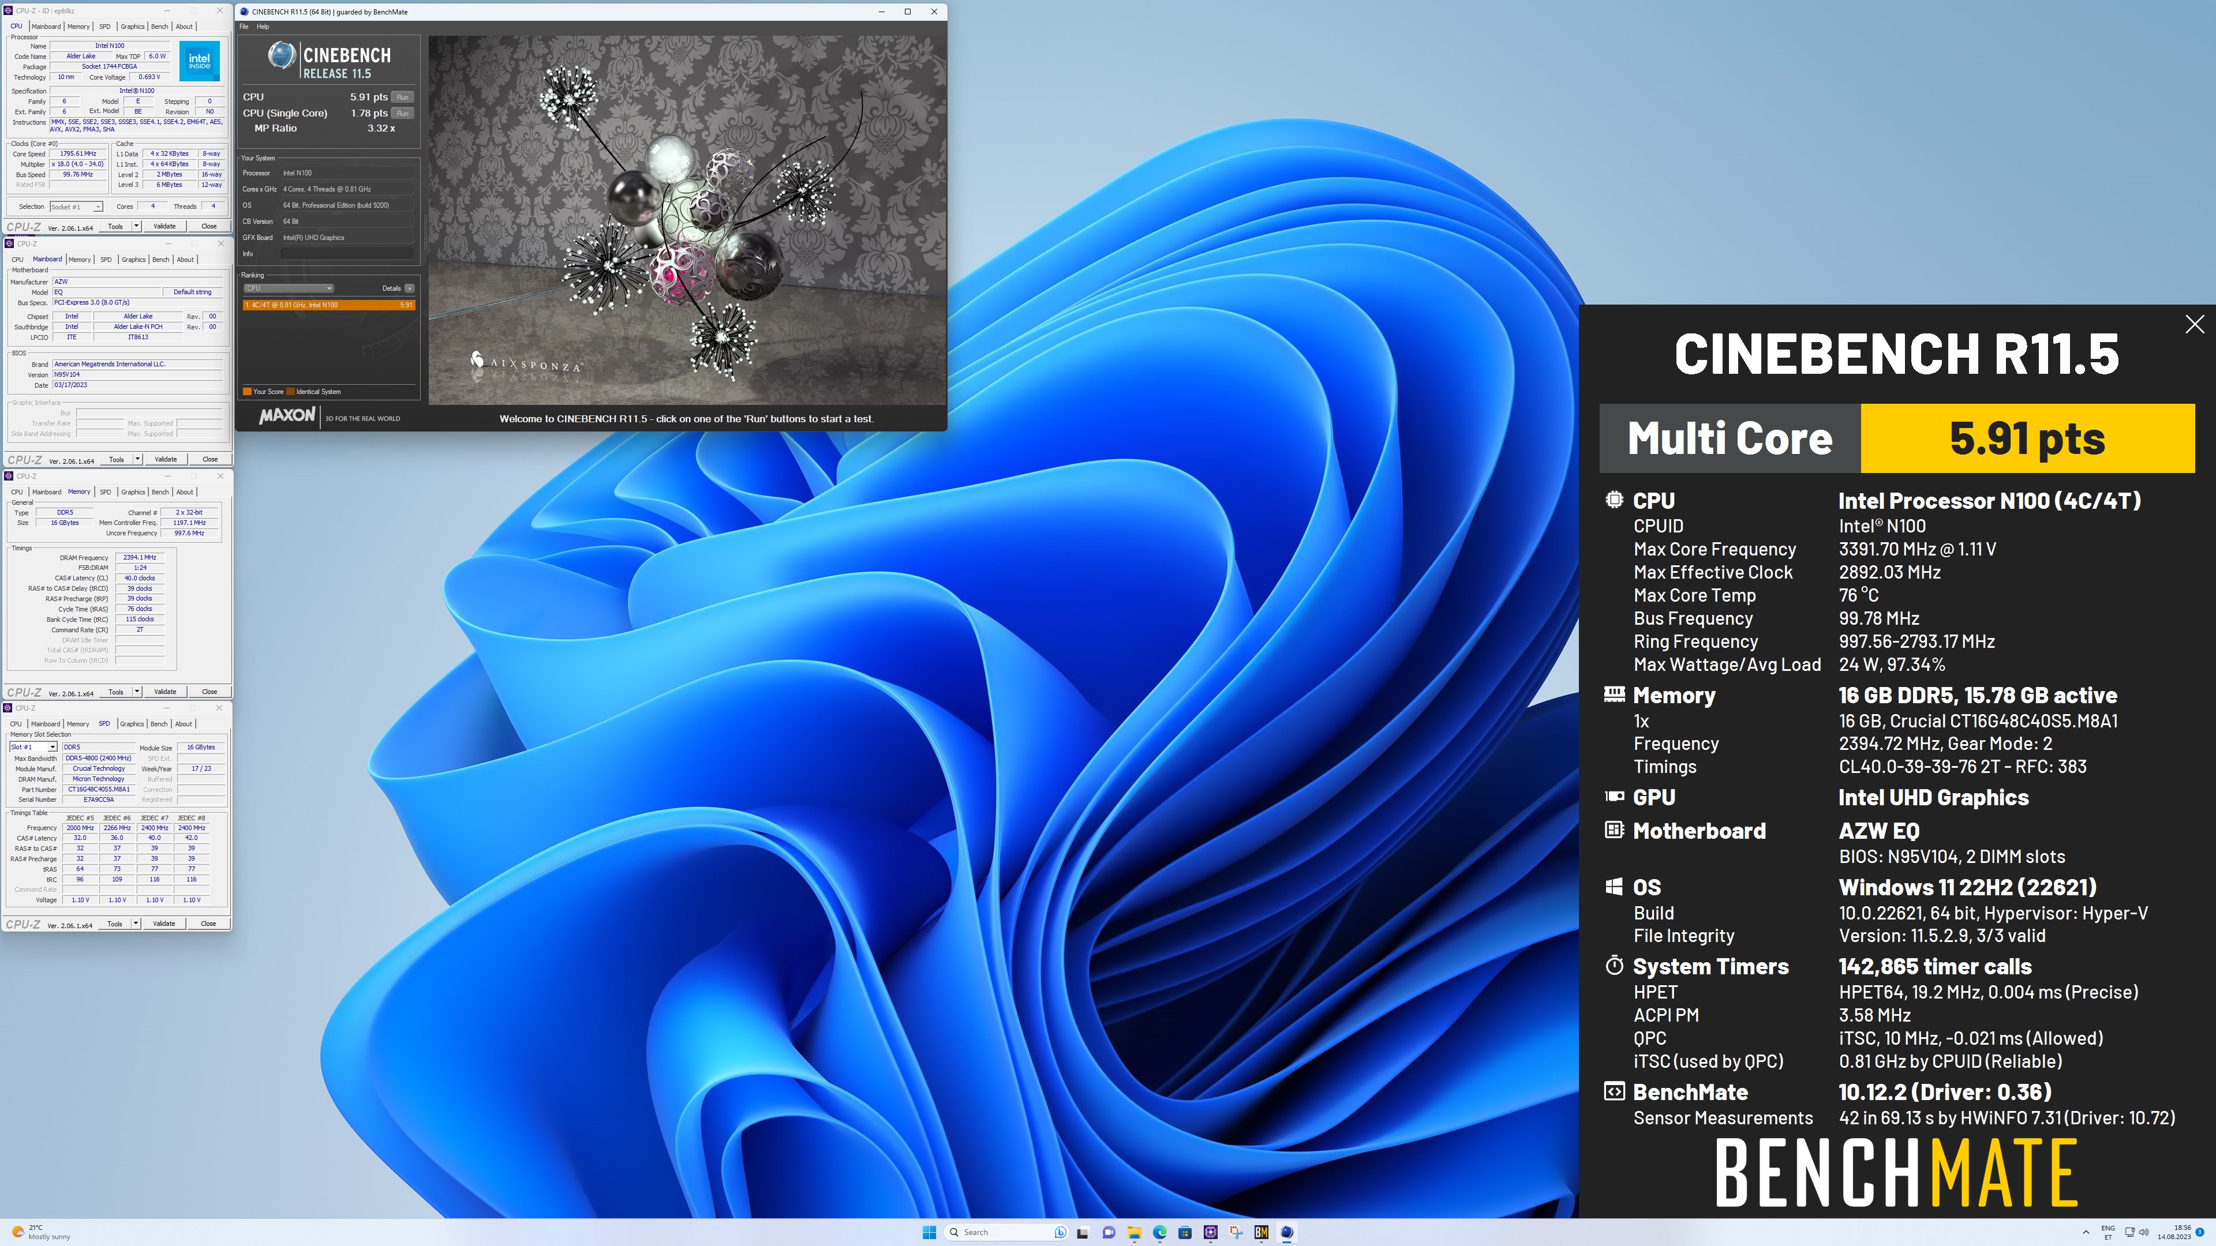Open the Cinebench Ranking CPU dropdown

tap(288, 288)
